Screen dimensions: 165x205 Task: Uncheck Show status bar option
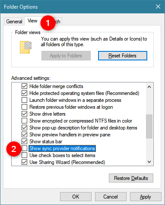coord(24,142)
